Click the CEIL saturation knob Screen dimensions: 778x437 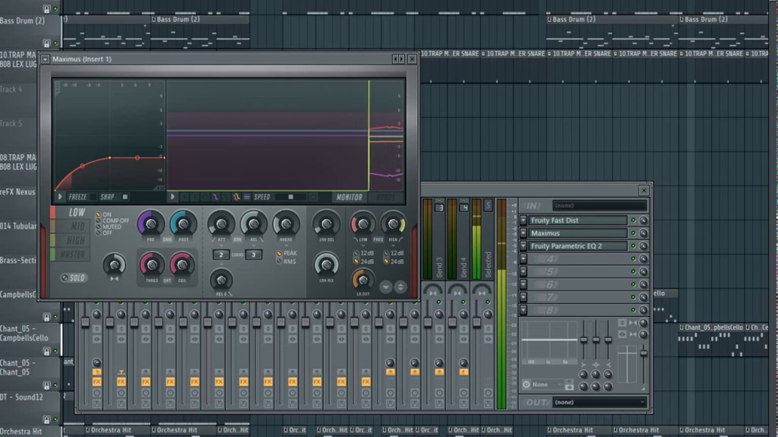tap(182, 265)
